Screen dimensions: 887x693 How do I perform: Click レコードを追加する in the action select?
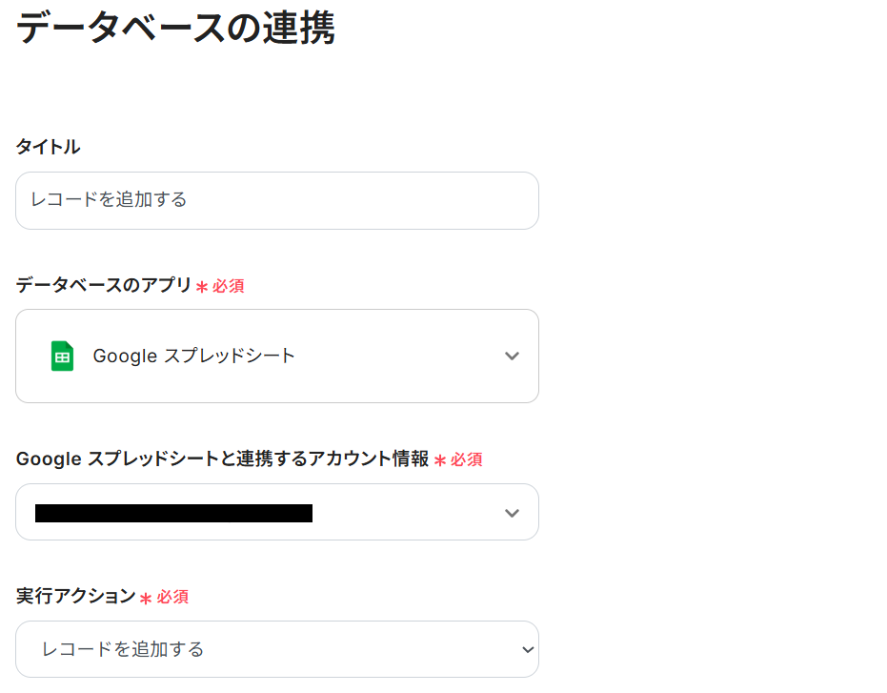(123, 649)
